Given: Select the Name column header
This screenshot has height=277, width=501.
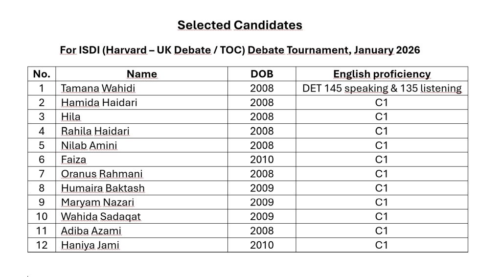Looking at the screenshot, I should tap(142, 74).
